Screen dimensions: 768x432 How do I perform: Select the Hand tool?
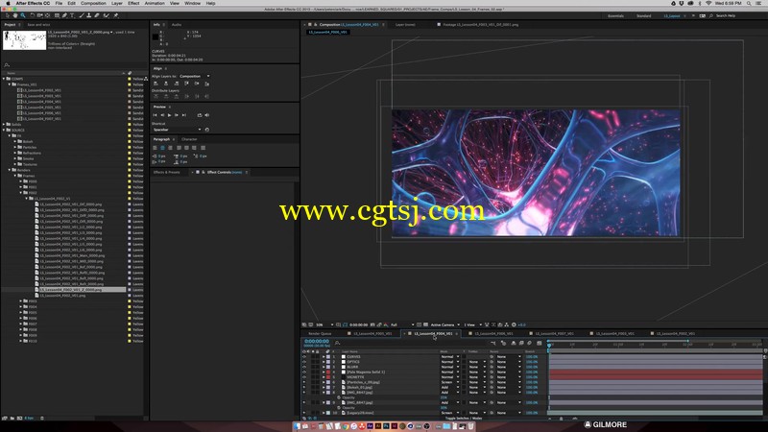click(15, 15)
